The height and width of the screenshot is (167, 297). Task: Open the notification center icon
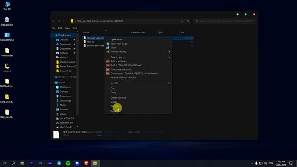pos(291,163)
